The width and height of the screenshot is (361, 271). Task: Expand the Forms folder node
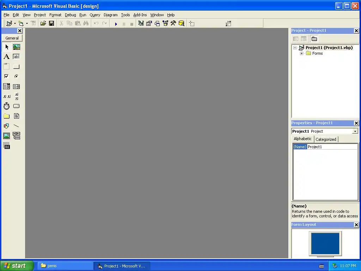click(302, 54)
